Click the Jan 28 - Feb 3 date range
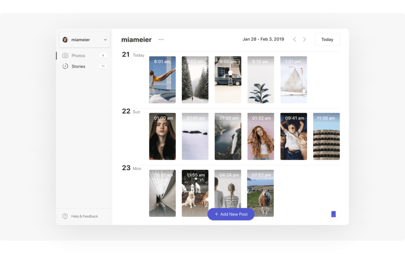The height and width of the screenshot is (265, 405). point(263,39)
